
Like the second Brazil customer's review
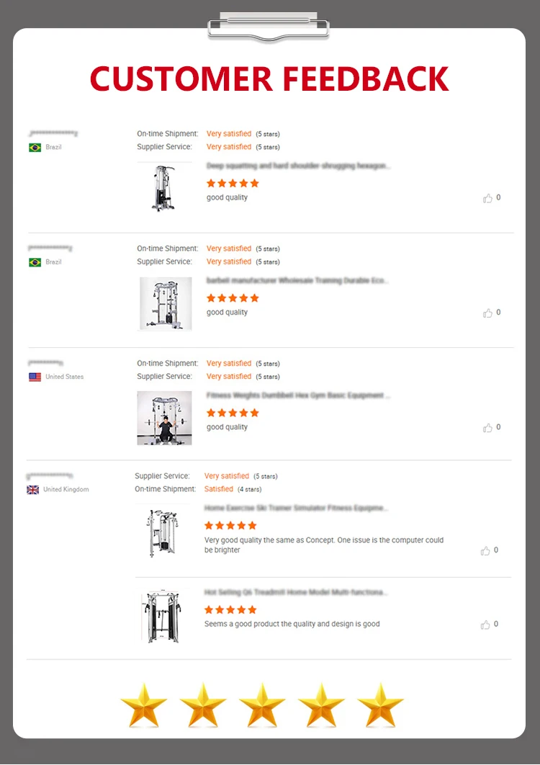487,313
